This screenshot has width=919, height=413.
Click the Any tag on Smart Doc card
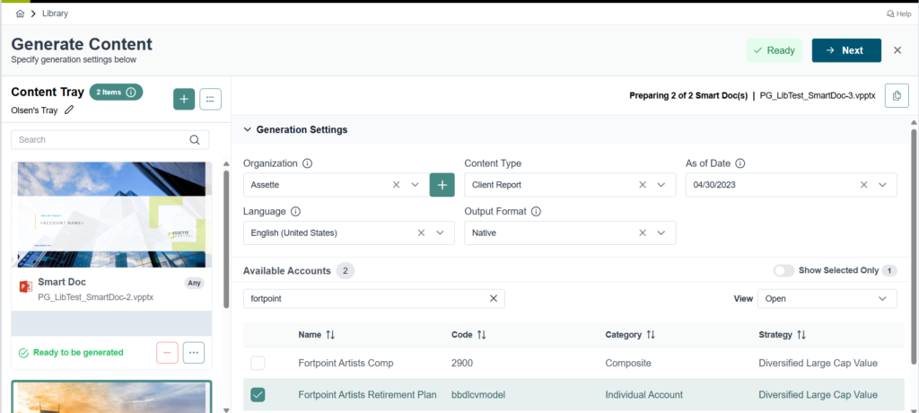(194, 283)
